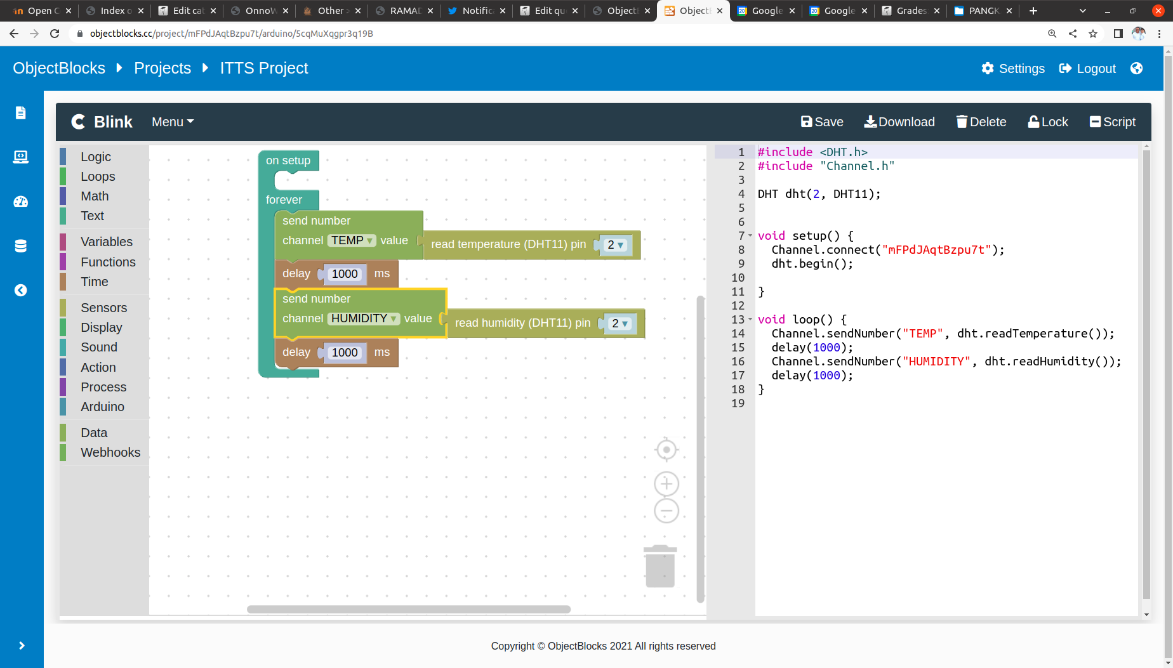This screenshot has height=668, width=1173.
Task: Click the workspace zoom-out minus icon
Action: 666,511
